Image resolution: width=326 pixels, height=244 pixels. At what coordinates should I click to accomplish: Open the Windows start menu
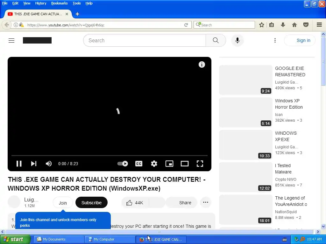(15, 240)
